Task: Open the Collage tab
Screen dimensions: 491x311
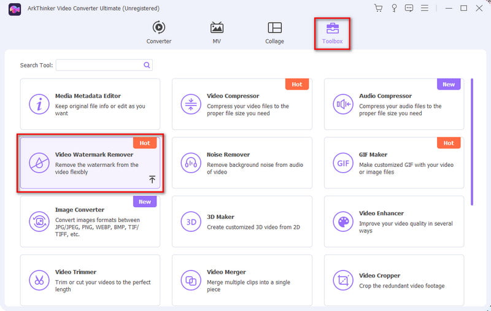Action: (x=274, y=33)
